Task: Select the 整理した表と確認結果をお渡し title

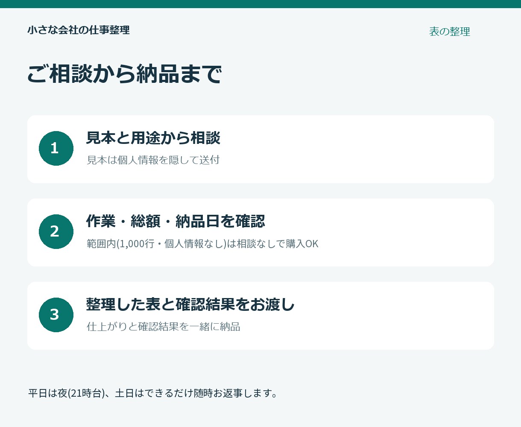Action: [x=190, y=304]
